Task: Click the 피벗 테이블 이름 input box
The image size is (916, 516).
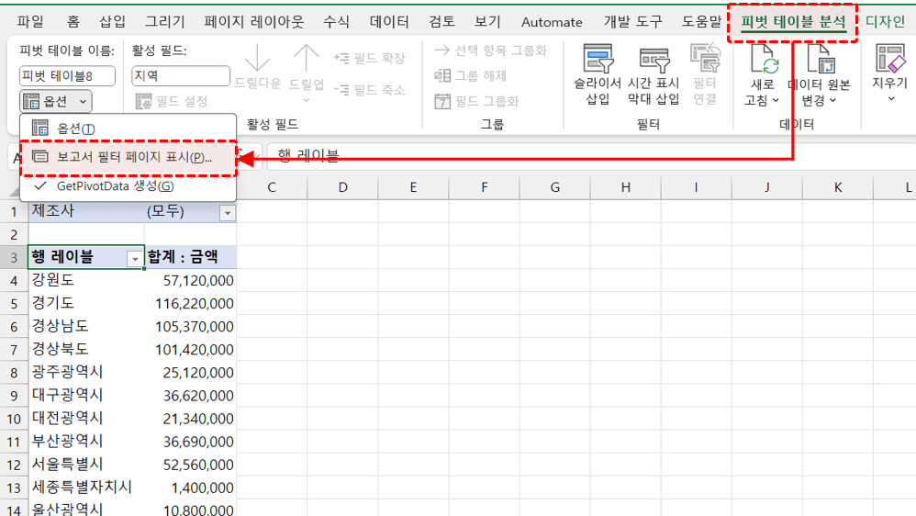Action: coord(67,76)
